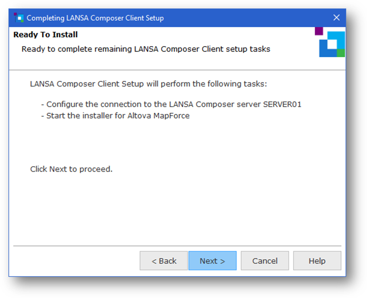This screenshot has width=367, height=298.
Task: Click the separator line below the header
Action: click(x=177, y=70)
